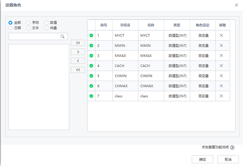The image size is (243, 166).
Task: Choose the 日期 radio filter
Action: [x=11, y=28]
